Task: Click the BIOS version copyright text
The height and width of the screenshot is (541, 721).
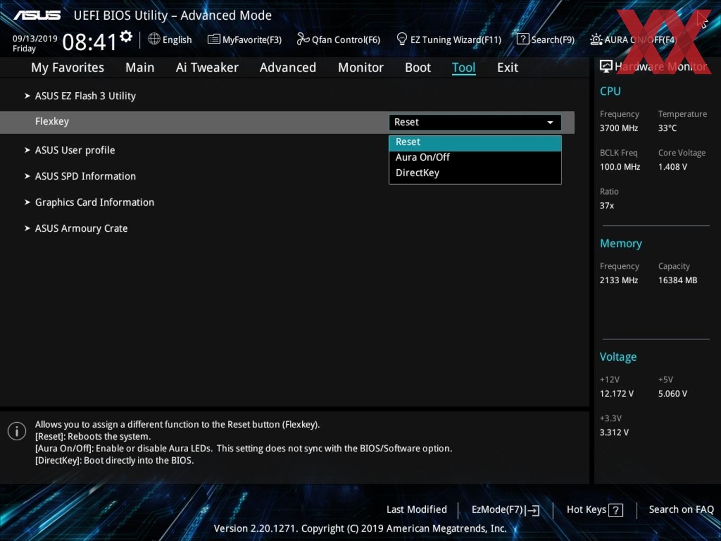Action: [x=360, y=529]
